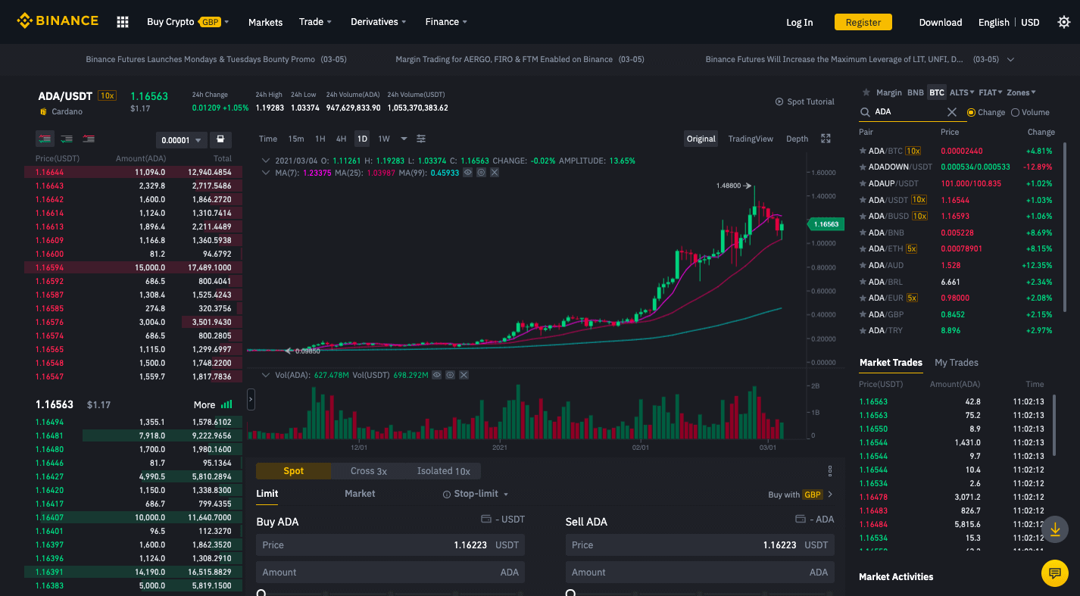Open the trade panel options kebab menu
1080x596 pixels.
pos(830,471)
